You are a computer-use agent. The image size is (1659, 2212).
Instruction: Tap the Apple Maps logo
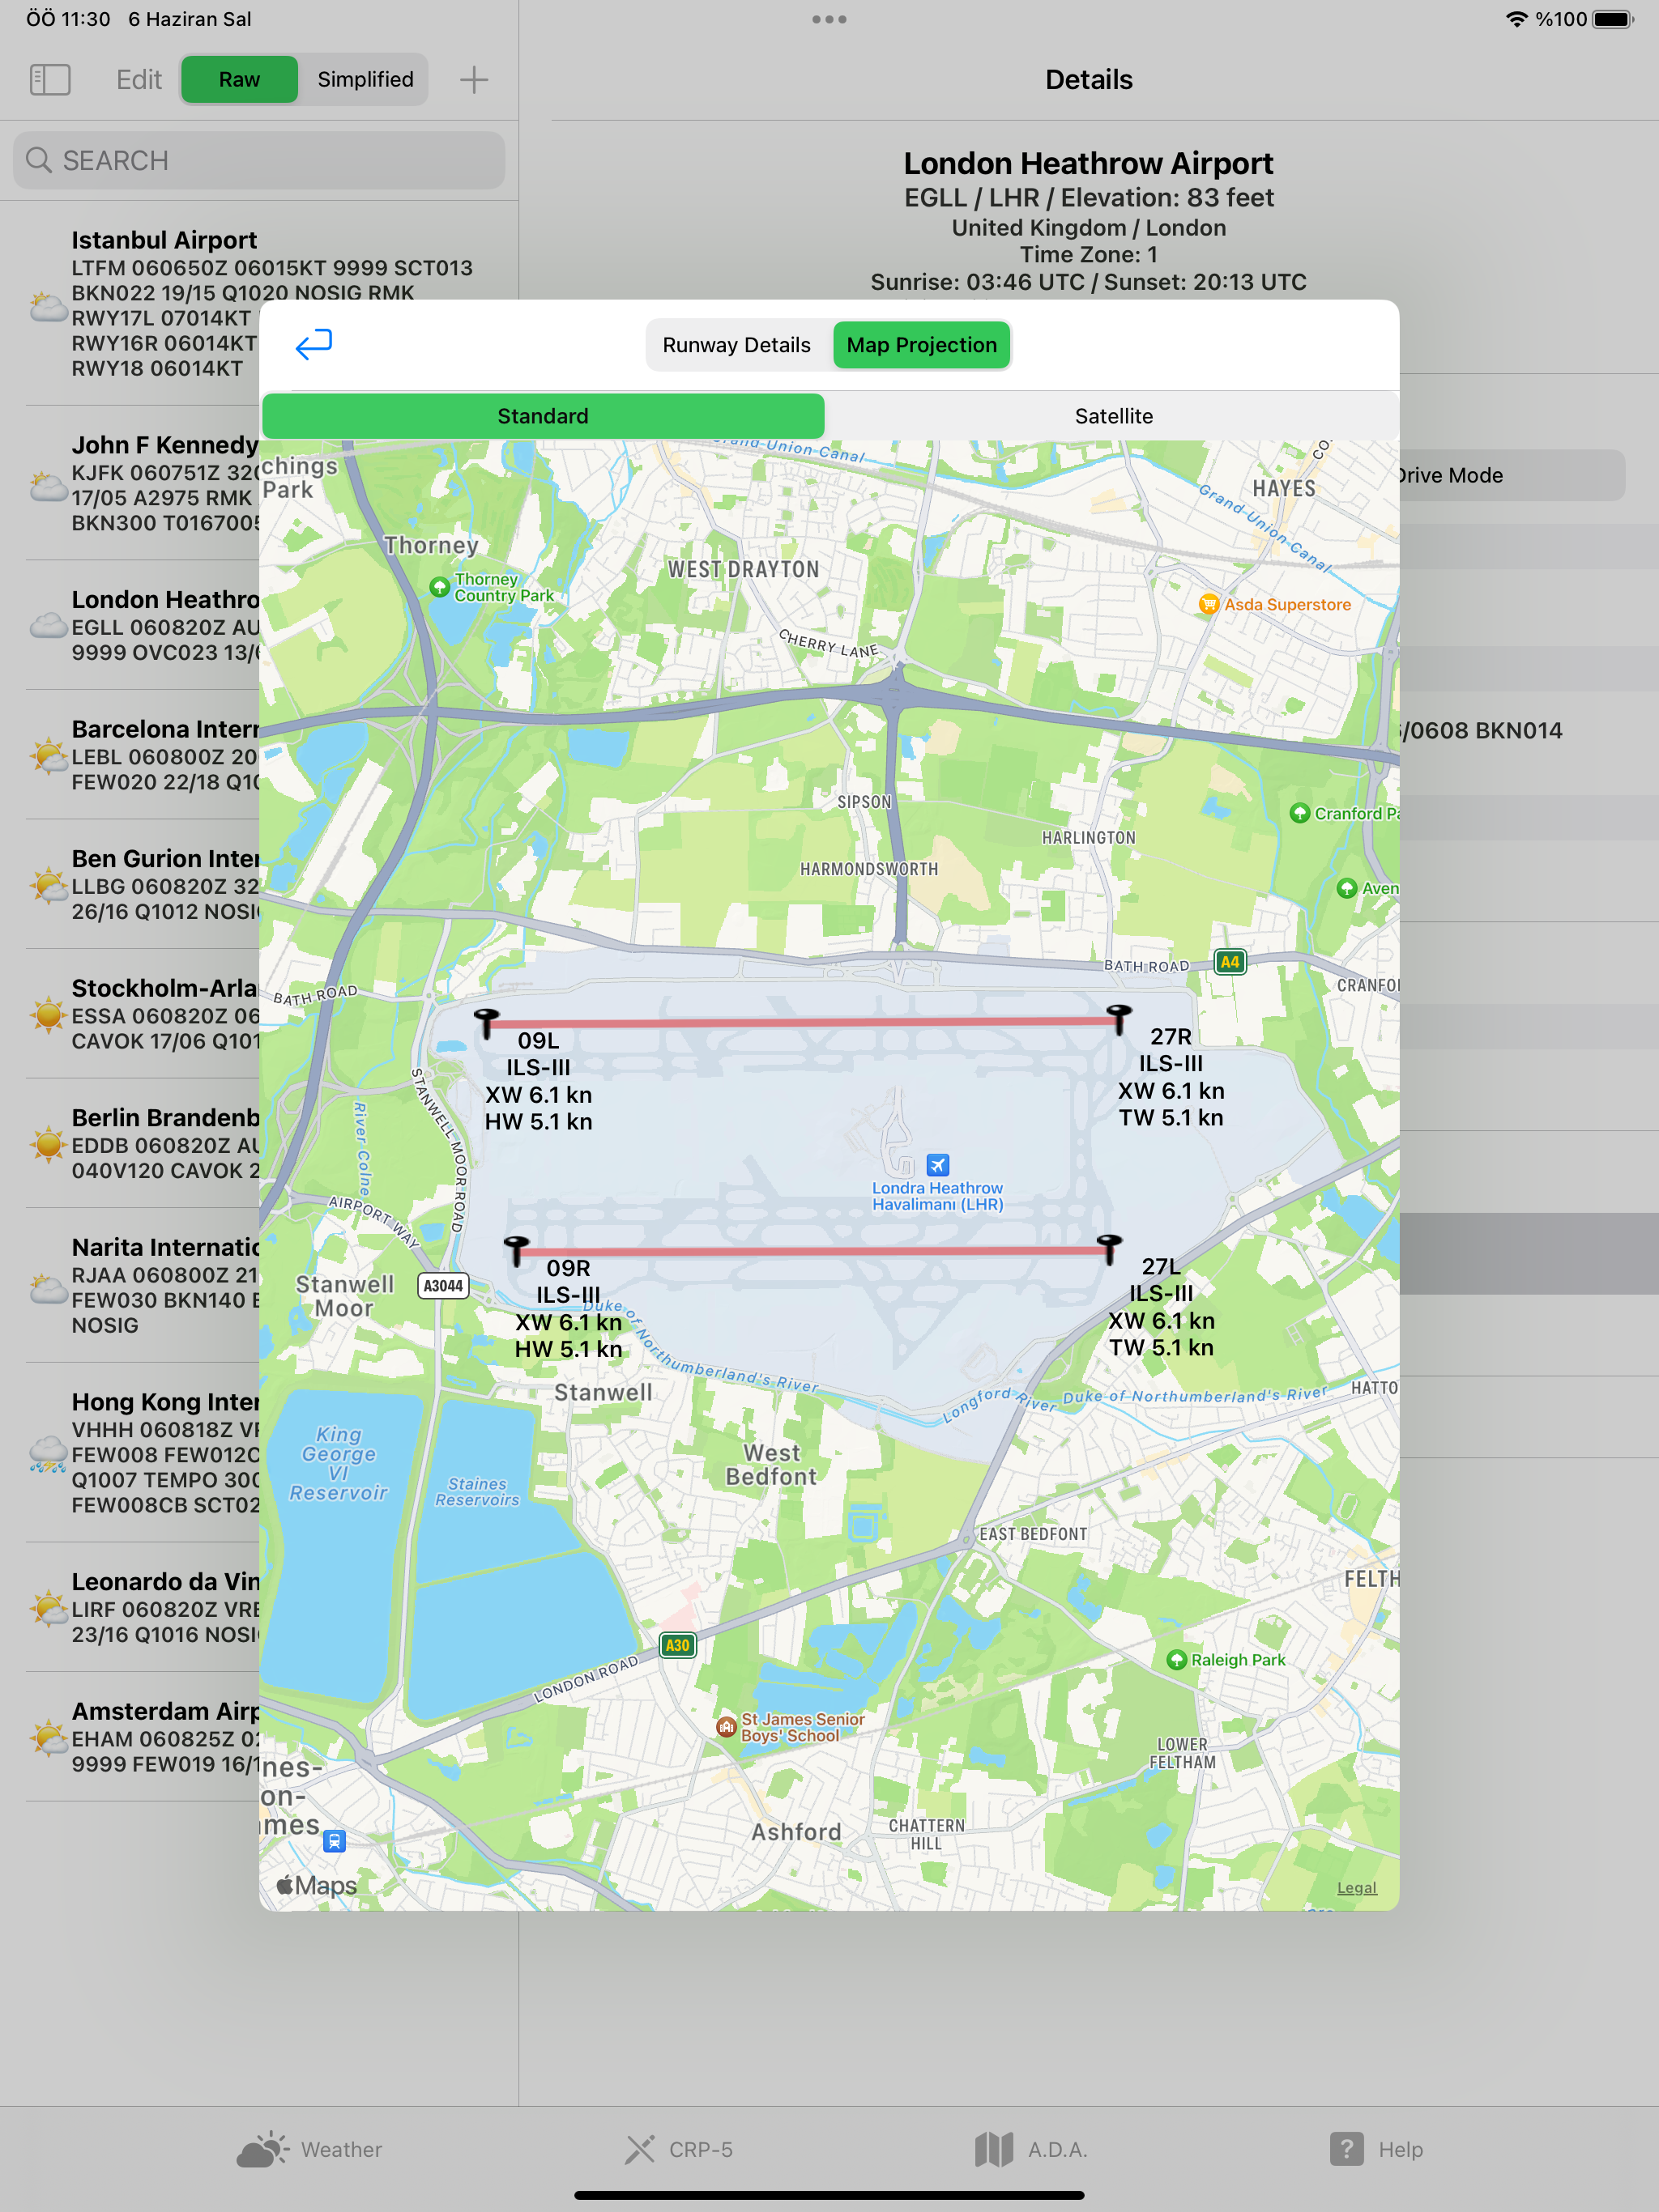click(318, 1885)
